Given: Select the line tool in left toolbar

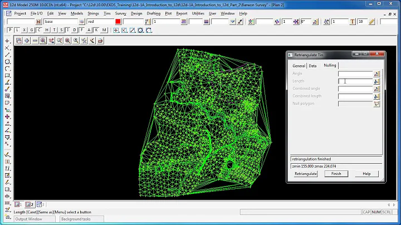Looking at the screenshot, I should (x=7, y=55).
